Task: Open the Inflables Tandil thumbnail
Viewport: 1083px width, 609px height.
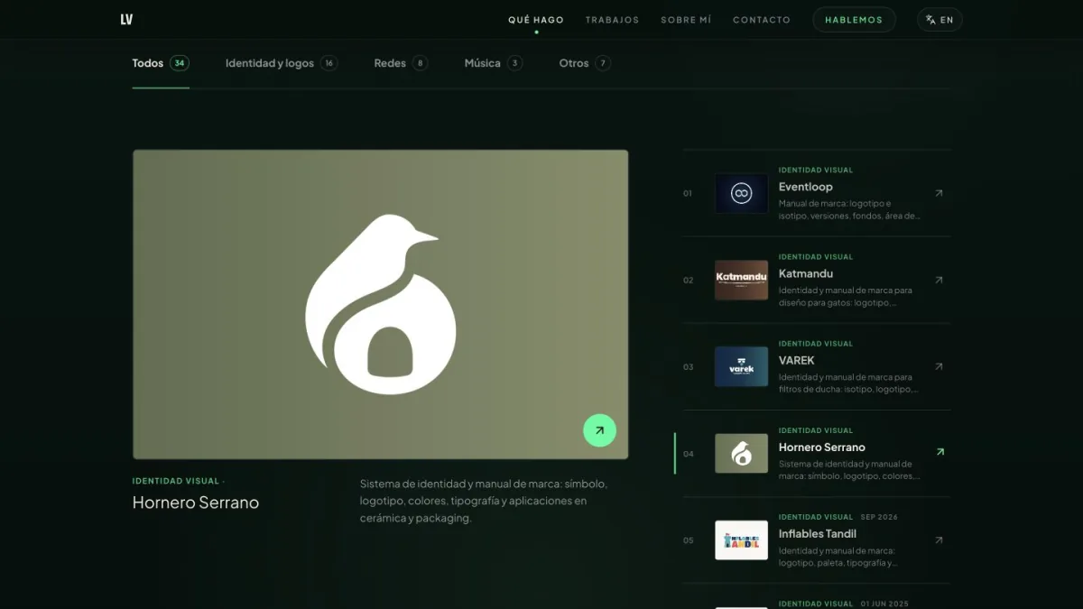Action: (742, 540)
